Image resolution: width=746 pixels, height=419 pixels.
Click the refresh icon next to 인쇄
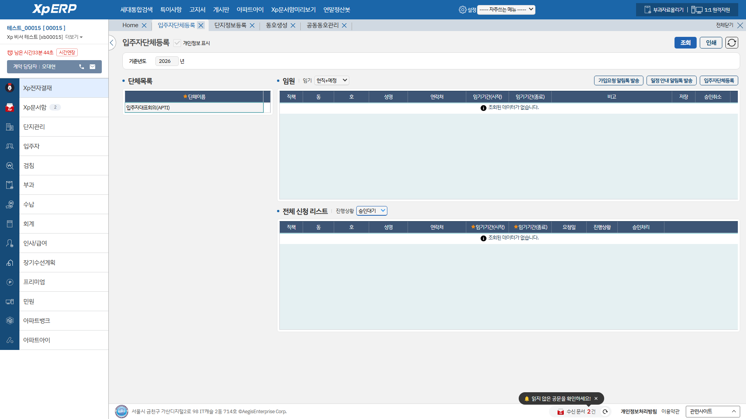pos(732,43)
